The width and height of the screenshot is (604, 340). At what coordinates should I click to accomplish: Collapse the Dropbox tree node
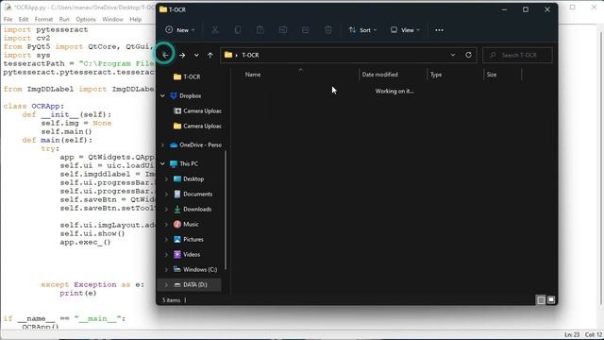click(x=162, y=95)
